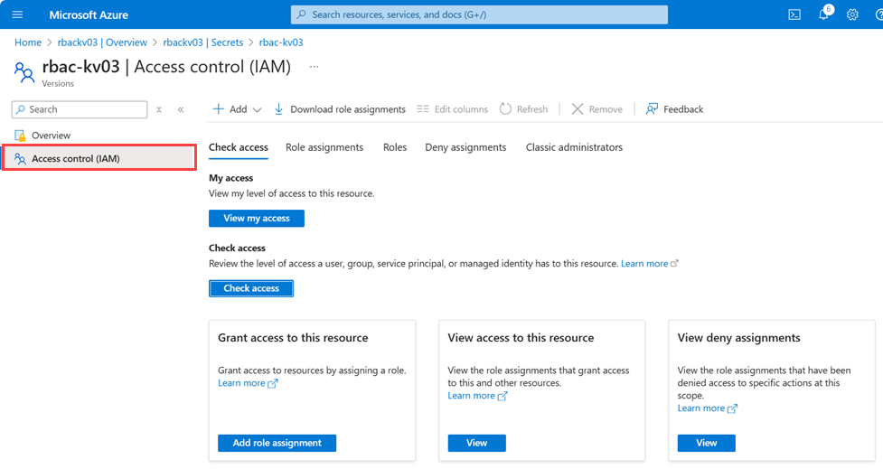Image resolution: width=883 pixels, height=469 pixels.
Task: Open the Classic administrators tab
Action: (x=574, y=147)
